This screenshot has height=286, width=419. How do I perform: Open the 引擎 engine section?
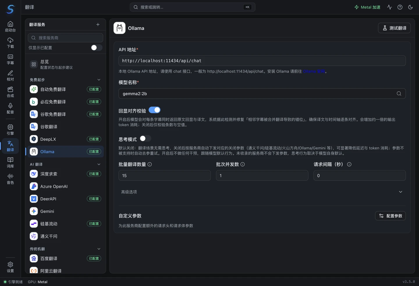point(10,130)
